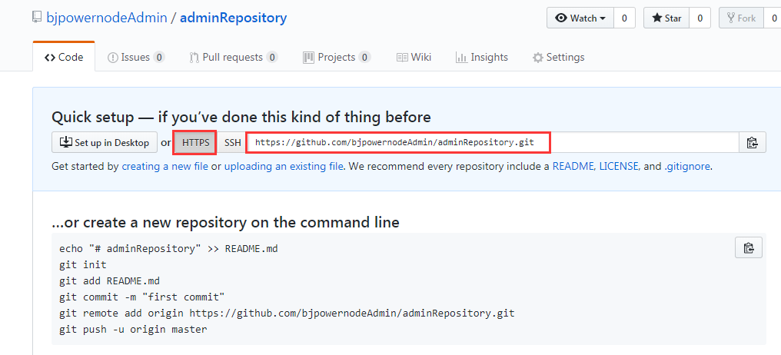Switch clone protocol to SSH
Screen dimensions: 781x355
pos(232,143)
